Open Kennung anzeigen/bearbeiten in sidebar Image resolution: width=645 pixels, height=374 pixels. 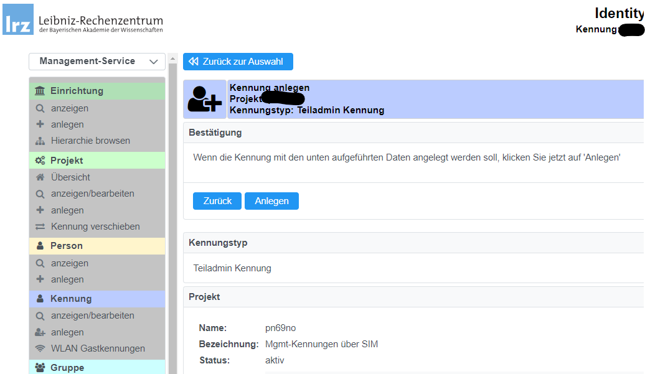92,316
